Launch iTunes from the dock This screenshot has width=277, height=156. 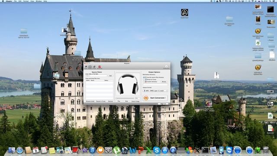pyautogui.click(x=92, y=150)
